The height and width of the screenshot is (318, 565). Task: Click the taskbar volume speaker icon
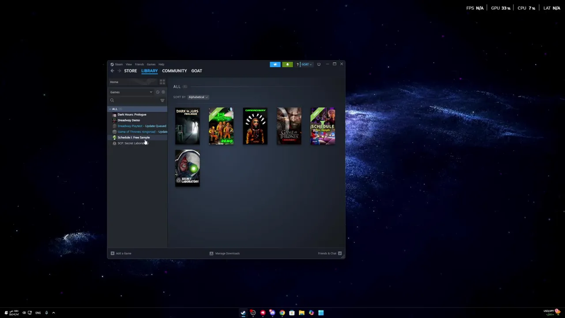(x=24, y=313)
